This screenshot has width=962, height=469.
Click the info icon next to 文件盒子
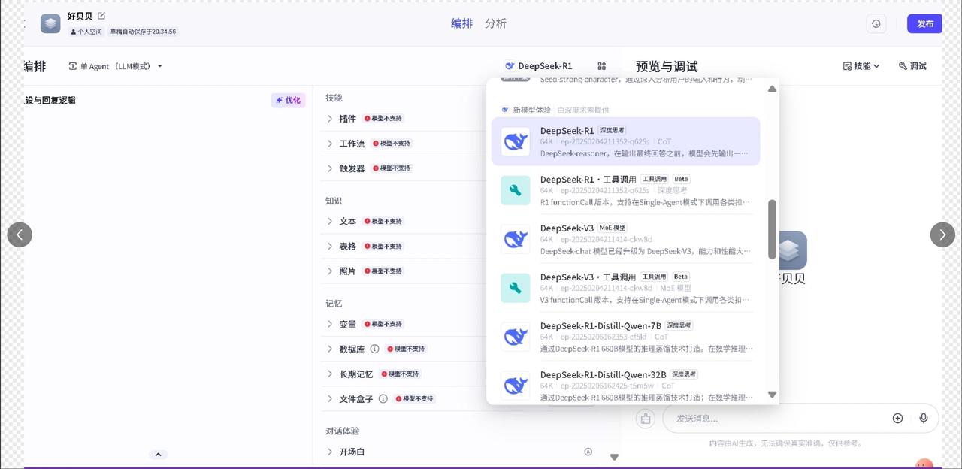(383, 398)
